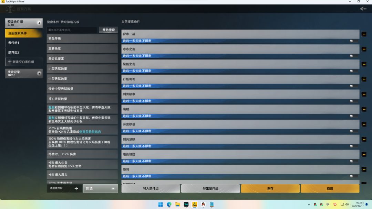This screenshot has width=372, height=209.
Task: Open the QQ penguin app on taskbar
Action: 203,204
